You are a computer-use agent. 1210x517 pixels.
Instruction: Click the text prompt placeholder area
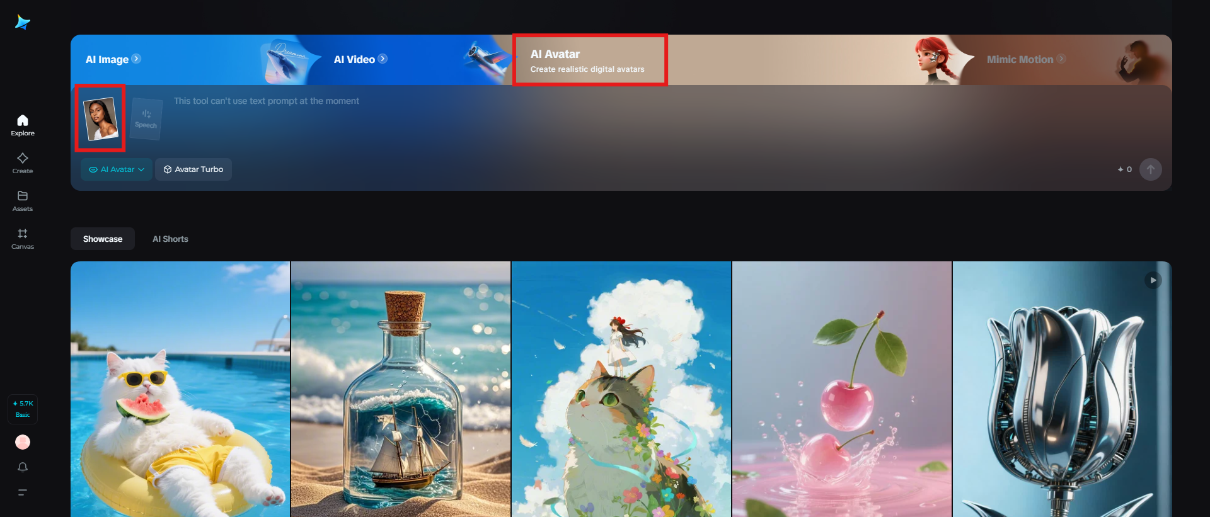(267, 101)
